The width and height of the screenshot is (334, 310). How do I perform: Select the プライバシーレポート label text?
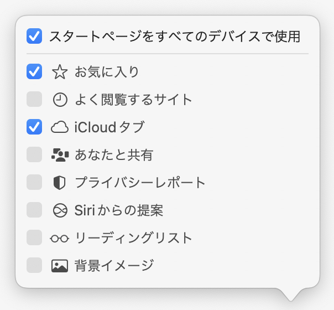coord(140,183)
